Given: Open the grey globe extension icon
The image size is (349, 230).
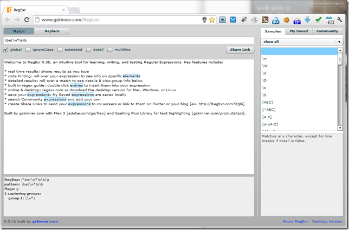Looking at the screenshot, I should pyautogui.click(x=254, y=20).
